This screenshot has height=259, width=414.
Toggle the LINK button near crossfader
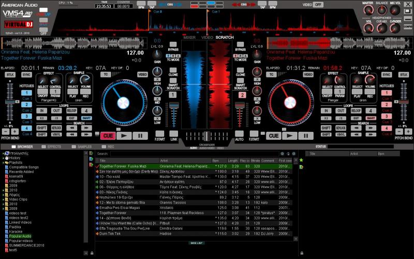pos(173,134)
